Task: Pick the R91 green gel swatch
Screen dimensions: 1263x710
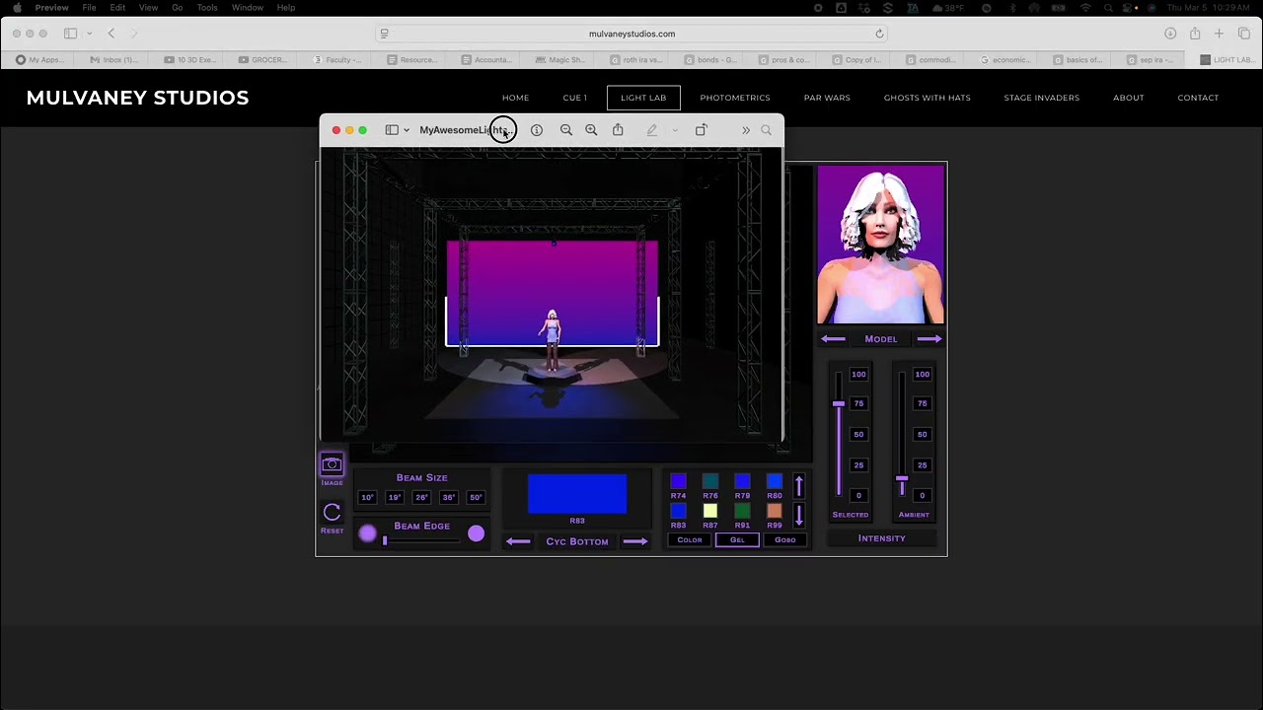Action: pyautogui.click(x=742, y=511)
